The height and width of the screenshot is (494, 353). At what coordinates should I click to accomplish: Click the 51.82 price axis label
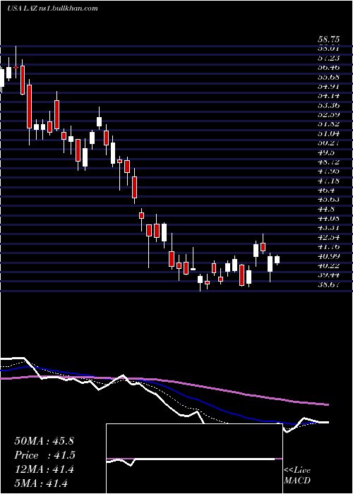tap(328, 124)
